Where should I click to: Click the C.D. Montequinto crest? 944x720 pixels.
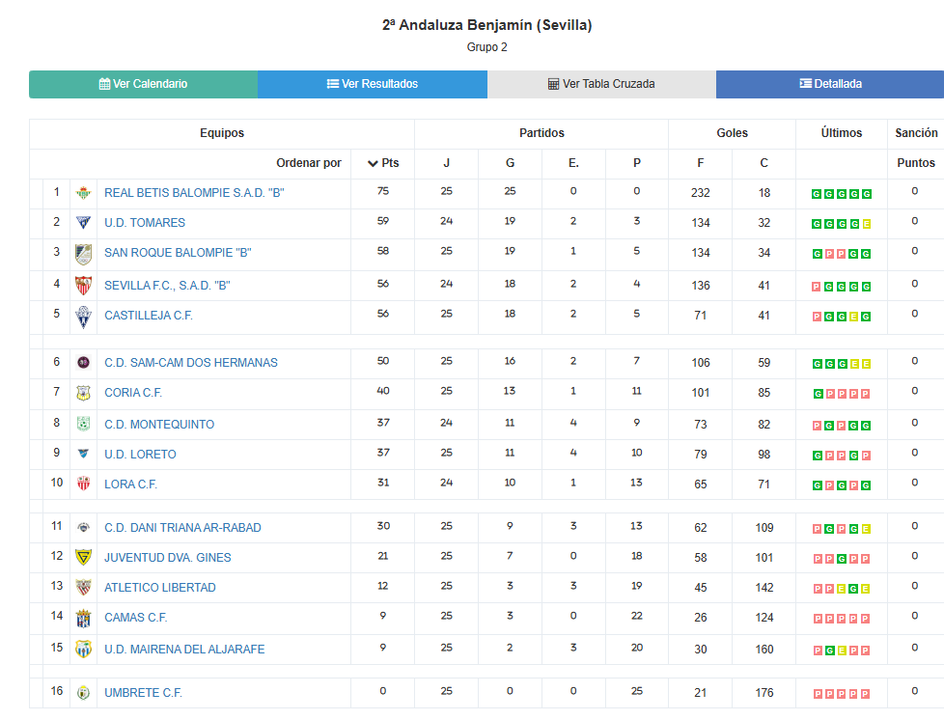83,424
